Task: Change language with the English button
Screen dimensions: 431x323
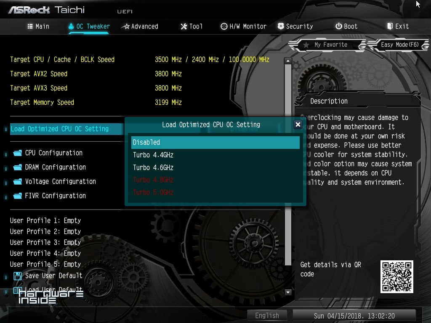Action: pos(267,315)
